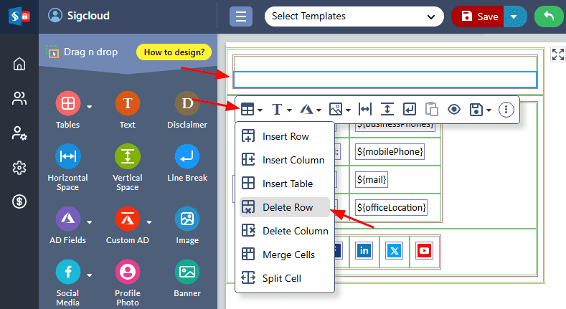
Task: Click the Banner element icon
Action: (x=187, y=272)
